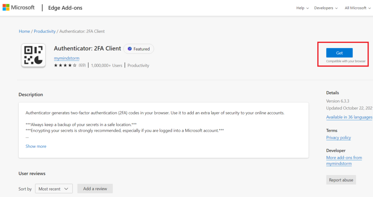Click More add-ons from mymindstorm link
The image size is (373, 197).
pos(344,161)
